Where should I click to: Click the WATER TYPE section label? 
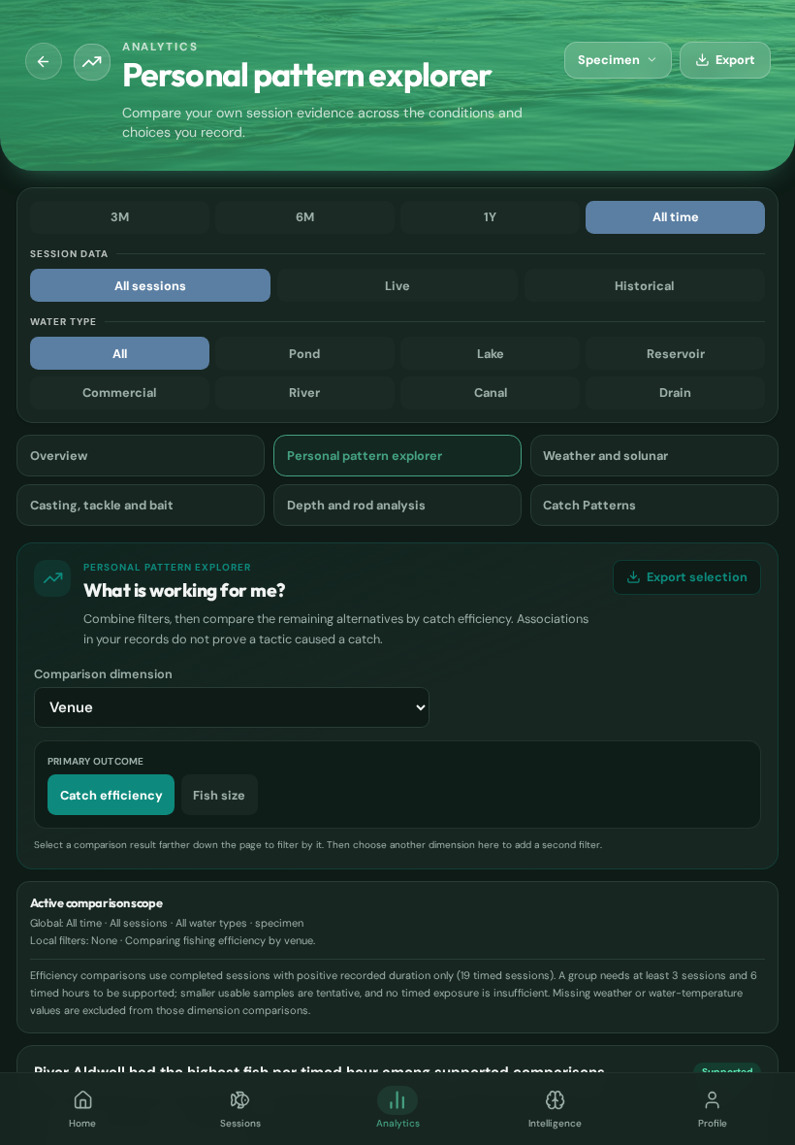click(x=63, y=322)
